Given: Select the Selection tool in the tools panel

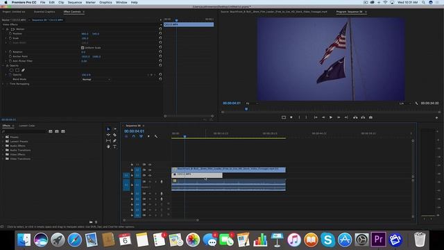Looking at the screenshot, I should tap(108, 129).
